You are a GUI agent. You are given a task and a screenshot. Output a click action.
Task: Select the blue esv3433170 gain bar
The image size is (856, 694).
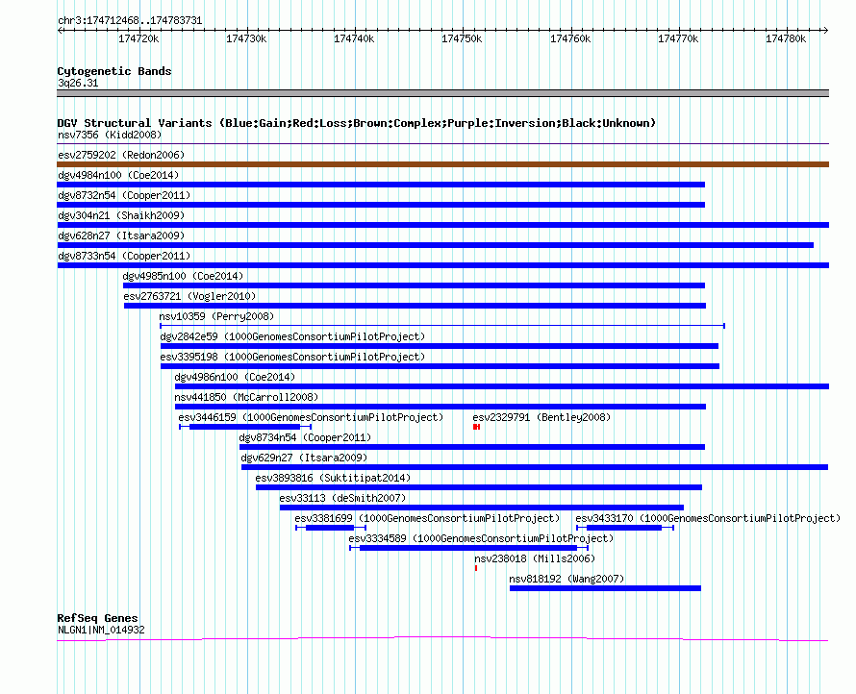click(624, 528)
